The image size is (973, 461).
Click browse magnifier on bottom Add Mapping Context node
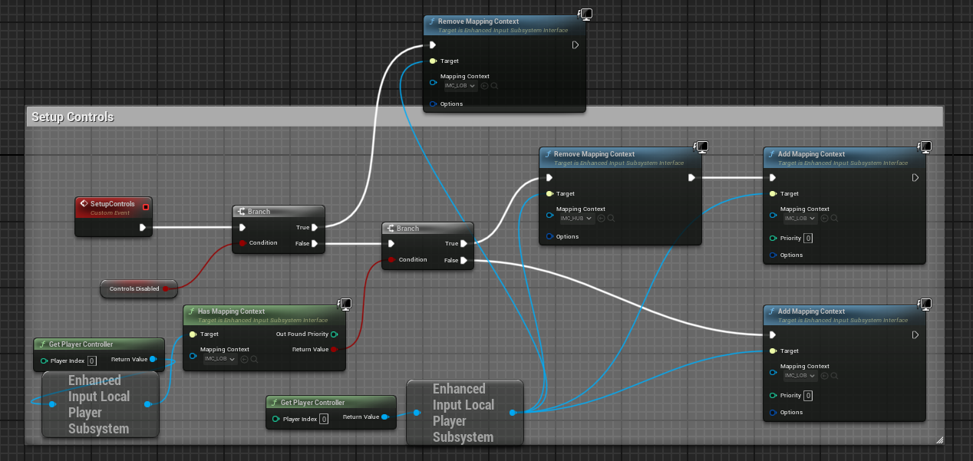[x=833, y=376]
